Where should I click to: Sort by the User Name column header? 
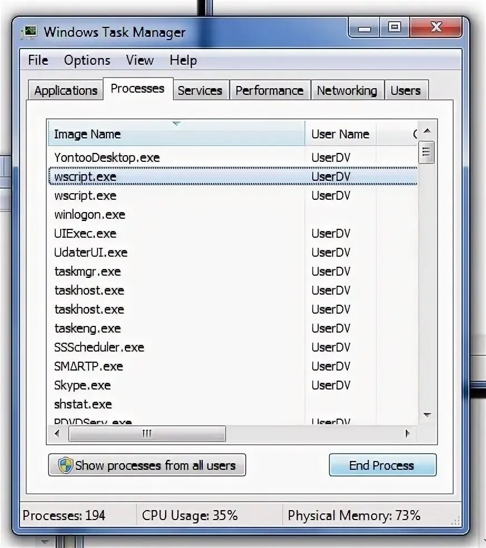click(341, 134)
